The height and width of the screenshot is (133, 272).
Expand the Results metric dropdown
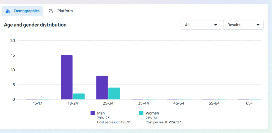coord(243,25)
